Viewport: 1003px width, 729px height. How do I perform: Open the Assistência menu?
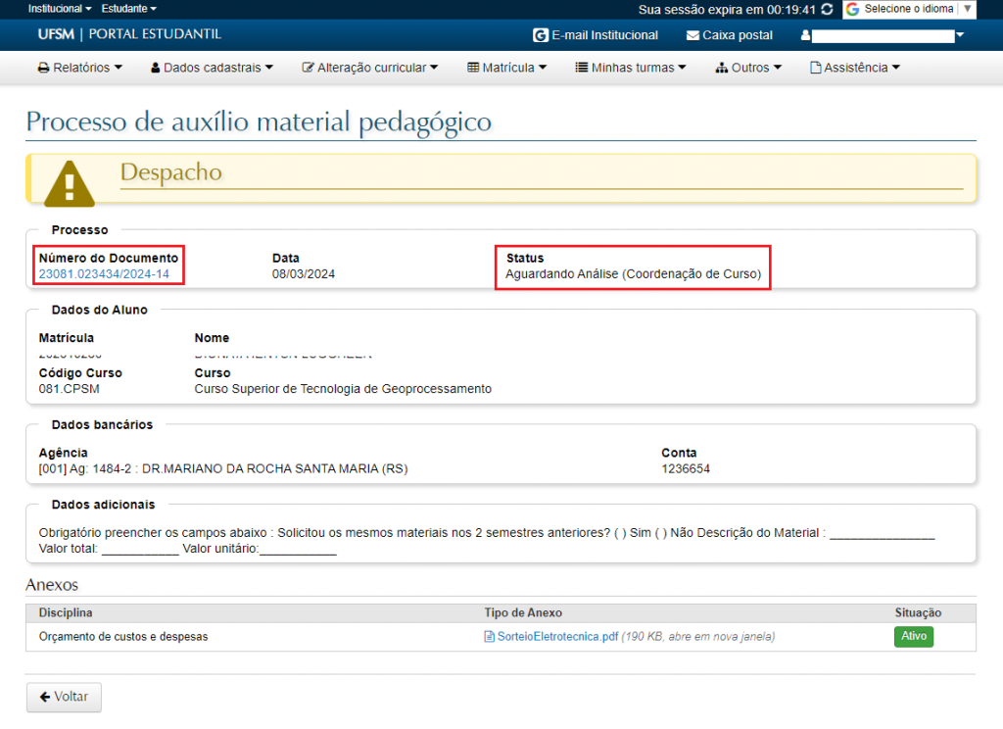854,68
